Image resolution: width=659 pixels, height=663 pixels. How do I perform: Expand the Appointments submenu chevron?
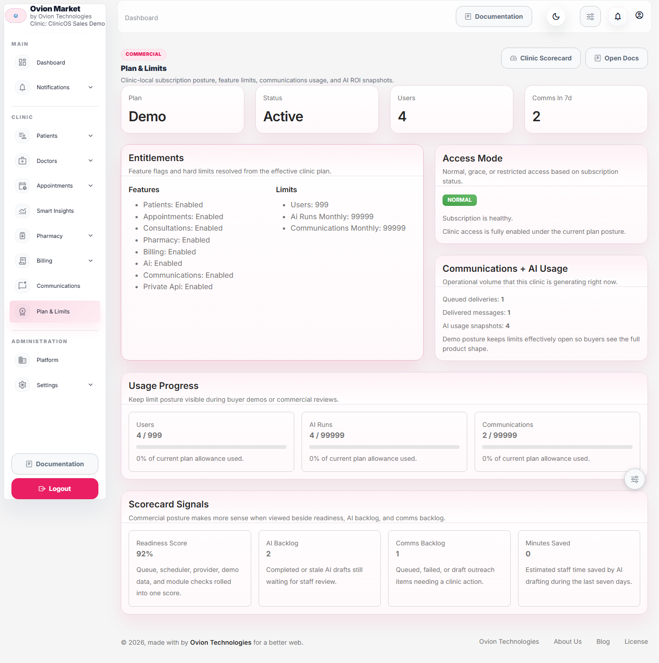click(x=91, y=186)
